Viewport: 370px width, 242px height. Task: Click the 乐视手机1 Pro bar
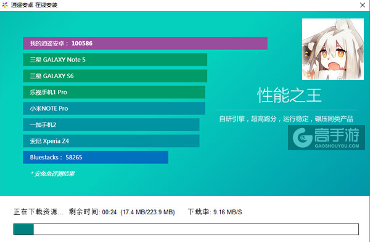(114, 92)
